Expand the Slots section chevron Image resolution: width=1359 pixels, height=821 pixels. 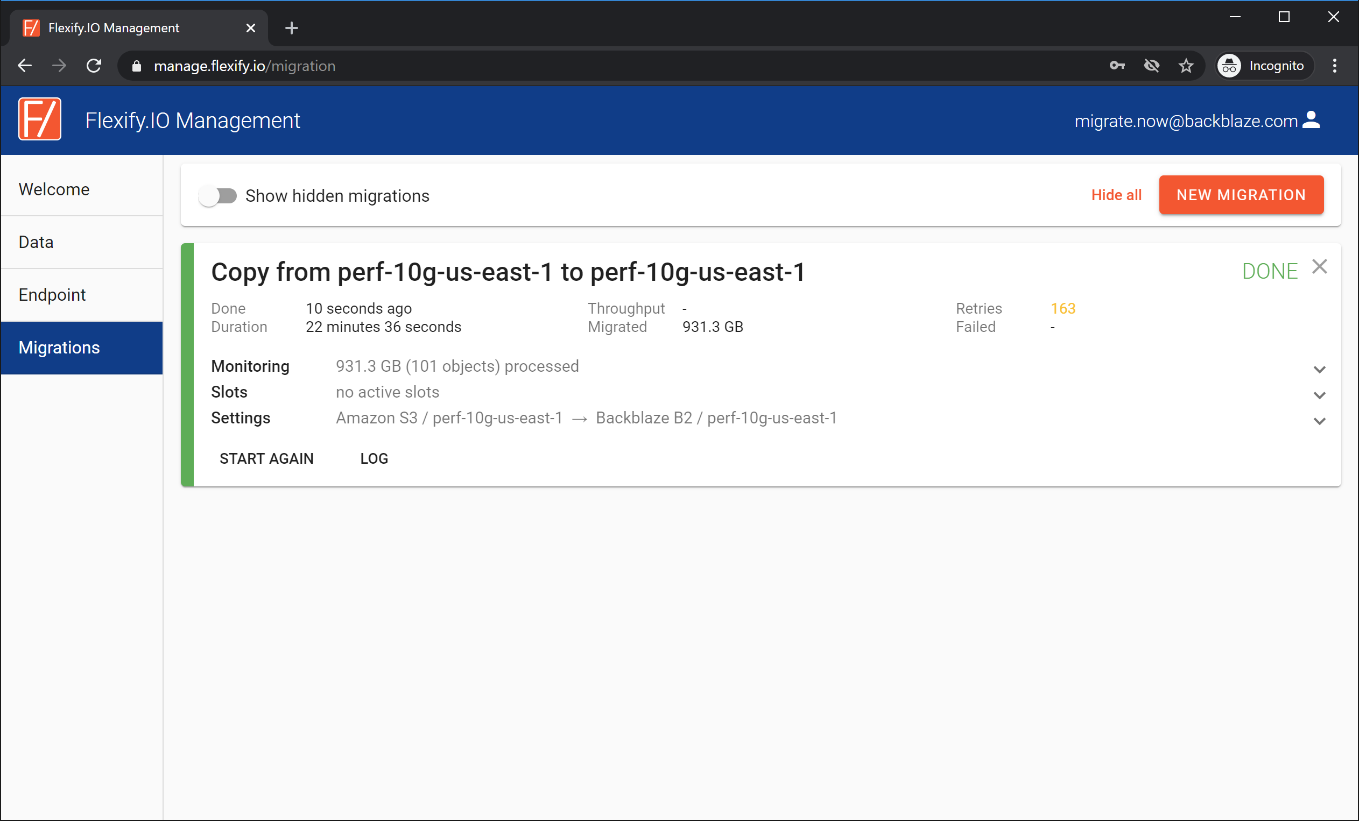click(x=1319, y=395)
